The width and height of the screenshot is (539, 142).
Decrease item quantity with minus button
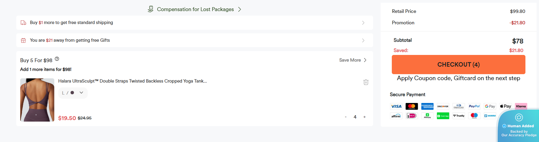(346, 117)
